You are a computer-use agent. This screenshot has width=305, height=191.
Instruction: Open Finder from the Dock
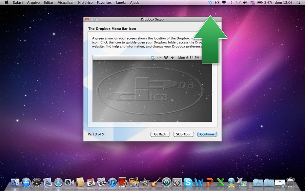[15, 183]
